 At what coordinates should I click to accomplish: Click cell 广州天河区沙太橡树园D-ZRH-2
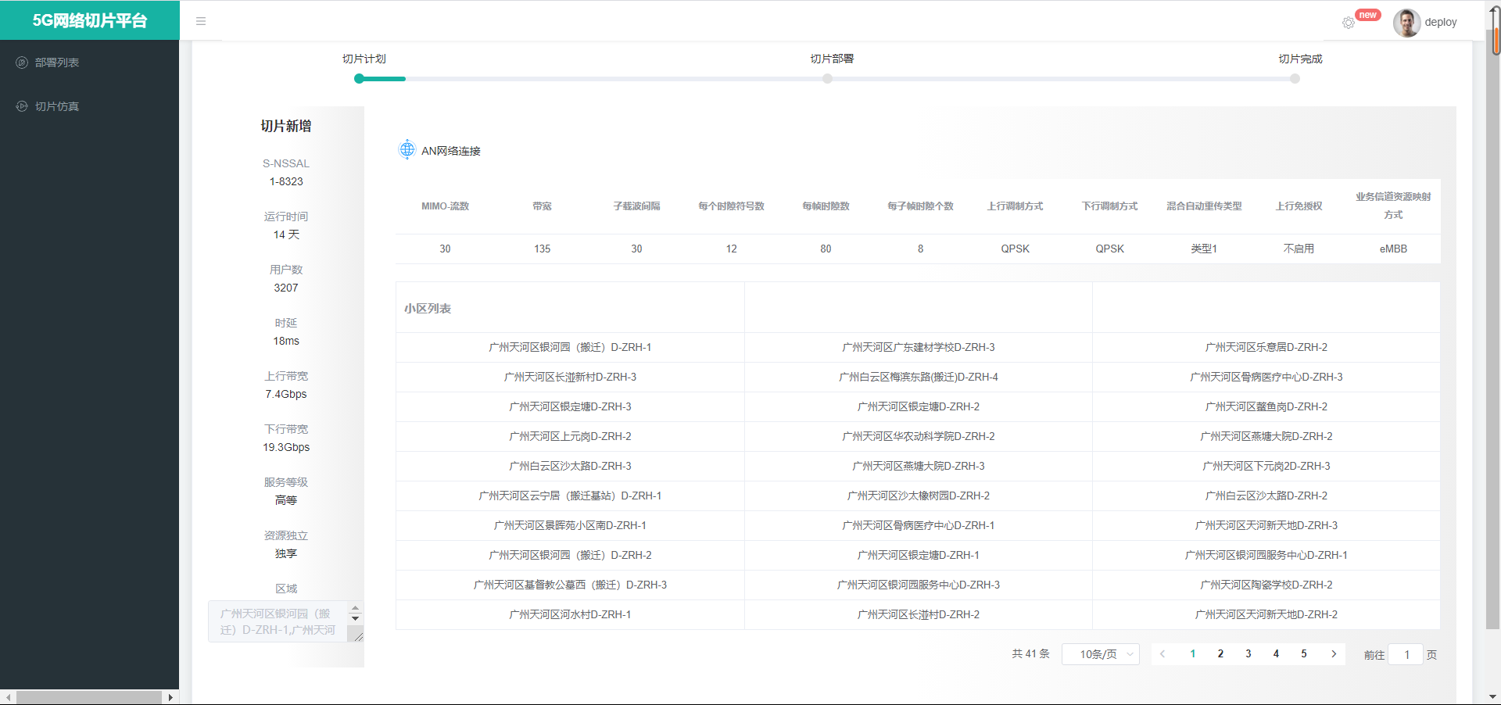point(918,496)
